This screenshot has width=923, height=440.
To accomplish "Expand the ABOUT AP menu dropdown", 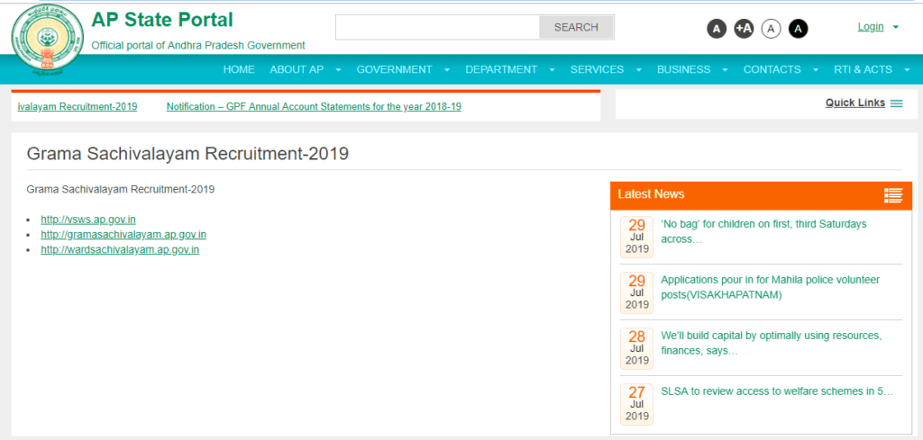I will click(x=338, y=69).
